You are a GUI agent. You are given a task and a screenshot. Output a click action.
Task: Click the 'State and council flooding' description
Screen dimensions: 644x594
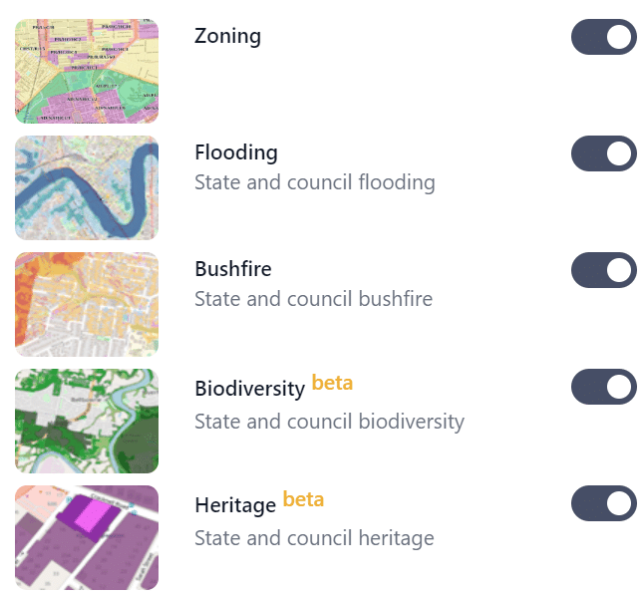[x=315, y=182]
